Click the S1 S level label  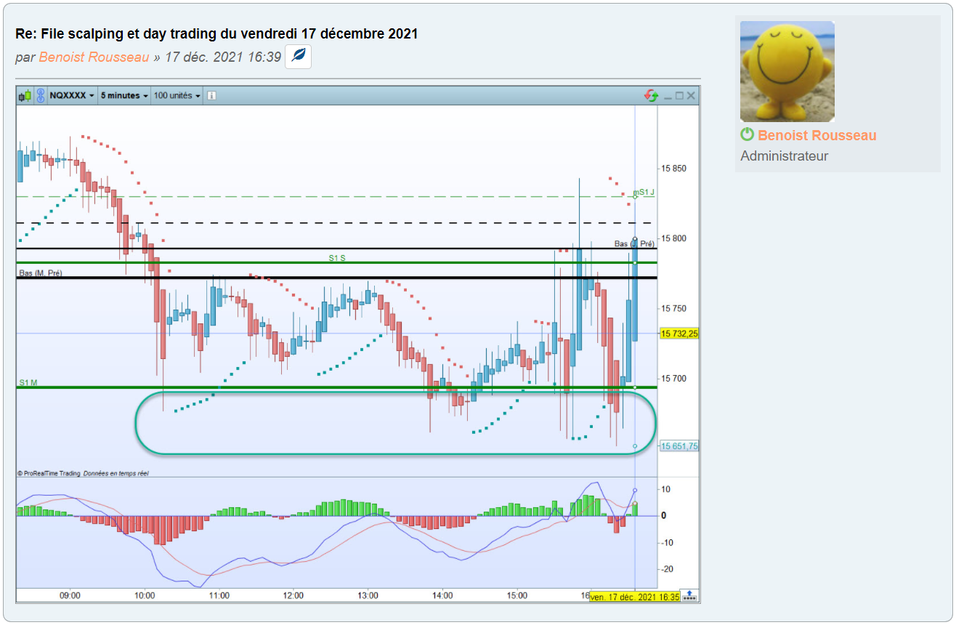point(337,258)
